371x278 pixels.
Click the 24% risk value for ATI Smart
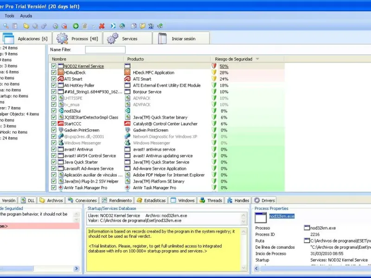[x=224, y=79]
